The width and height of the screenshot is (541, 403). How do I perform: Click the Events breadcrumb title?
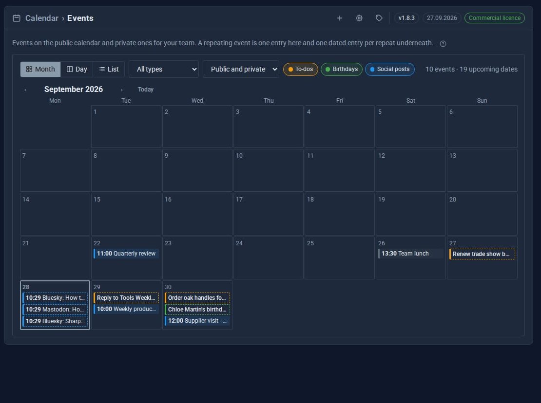(x=80, y=18)
